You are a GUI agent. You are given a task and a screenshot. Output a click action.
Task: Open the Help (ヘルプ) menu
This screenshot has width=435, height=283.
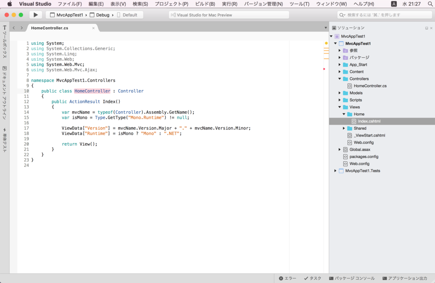pyautogui.click(x=364, y=4)
